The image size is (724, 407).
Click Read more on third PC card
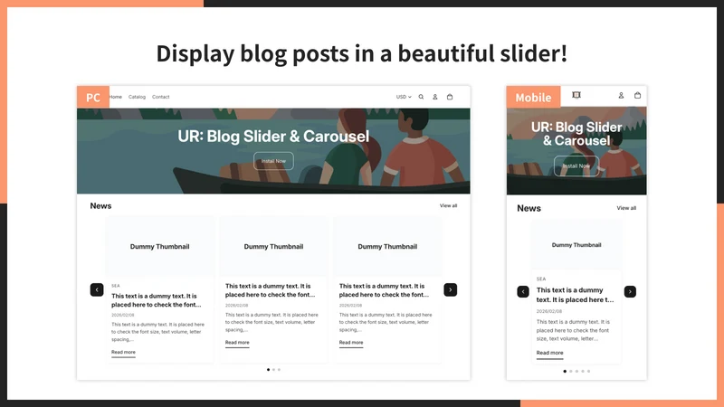(x=351, y=343)
